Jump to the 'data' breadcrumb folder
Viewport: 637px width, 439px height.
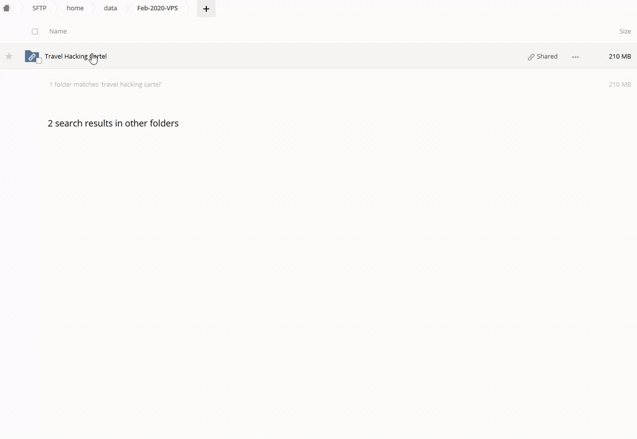(110, 9)
